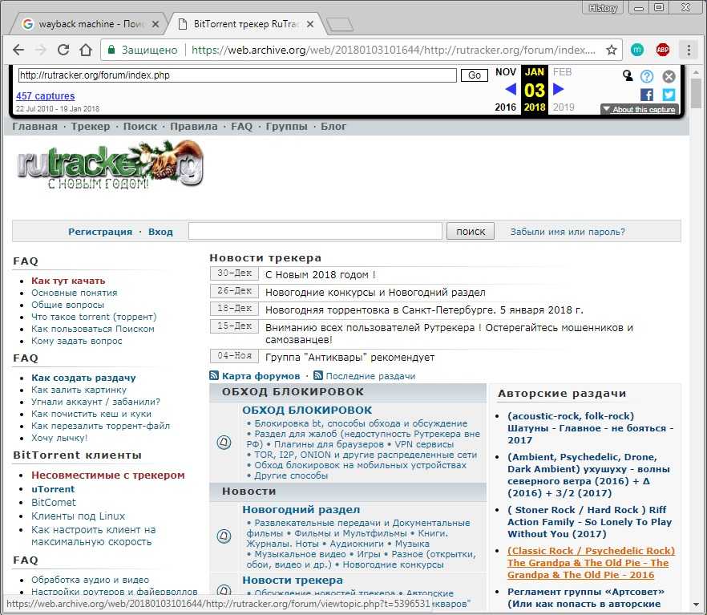Screen dimensions: 707x615
Task: Open Wayback Machine help
Action: [x=647, y=76]
